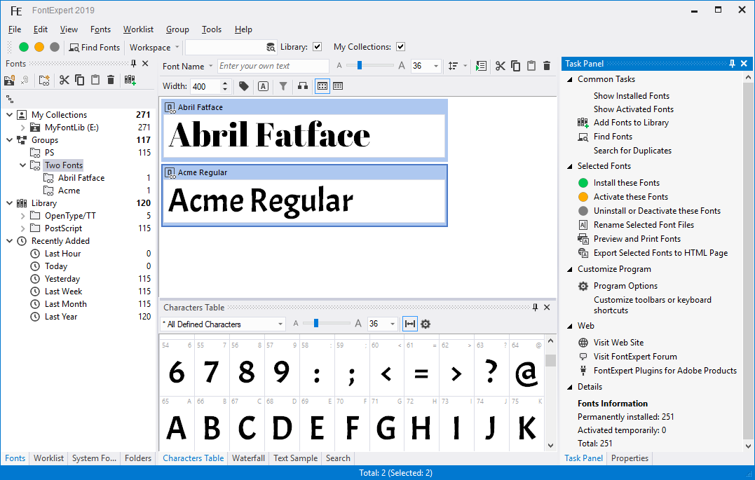This screenshot has height=480, width=755.
Task: Collapse the Two Fonts group
Action: (x=22, y=165)
